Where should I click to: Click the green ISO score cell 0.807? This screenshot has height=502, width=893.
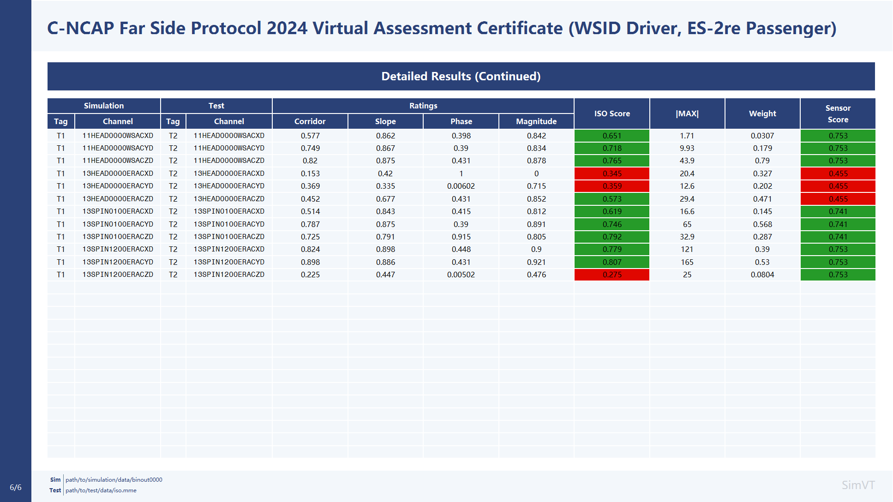pyautogui.click(x=612, y=262)
